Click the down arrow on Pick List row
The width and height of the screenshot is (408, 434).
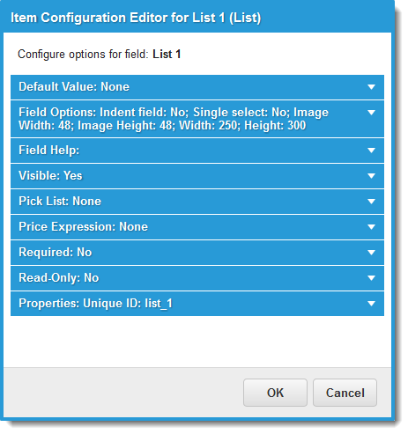pos(371,202)
